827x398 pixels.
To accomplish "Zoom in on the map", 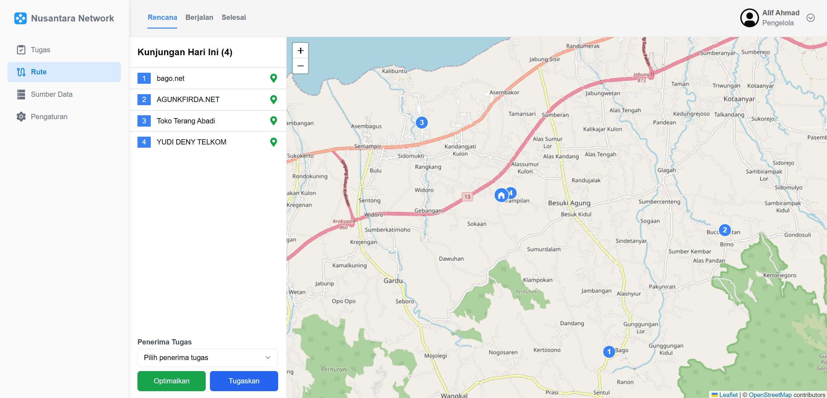I will pos(301,51).
